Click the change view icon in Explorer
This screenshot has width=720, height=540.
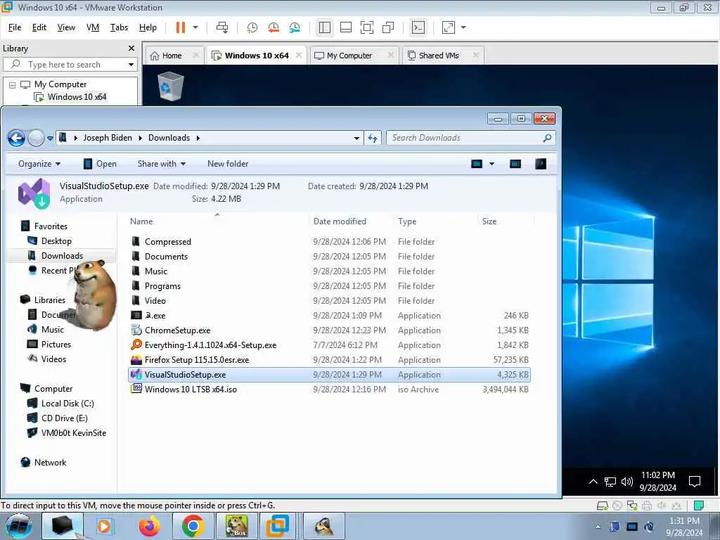click(x=477, y=164)
